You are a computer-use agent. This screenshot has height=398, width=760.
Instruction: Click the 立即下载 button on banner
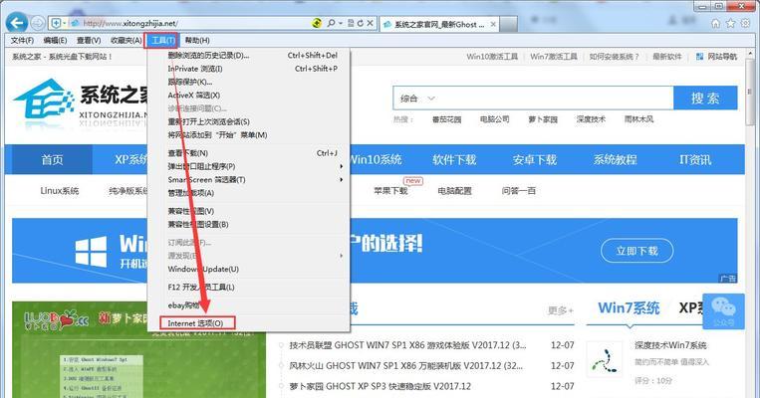[636, 251]
